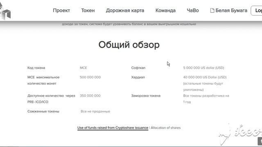Click the Все не проданные value

[95, 111]
